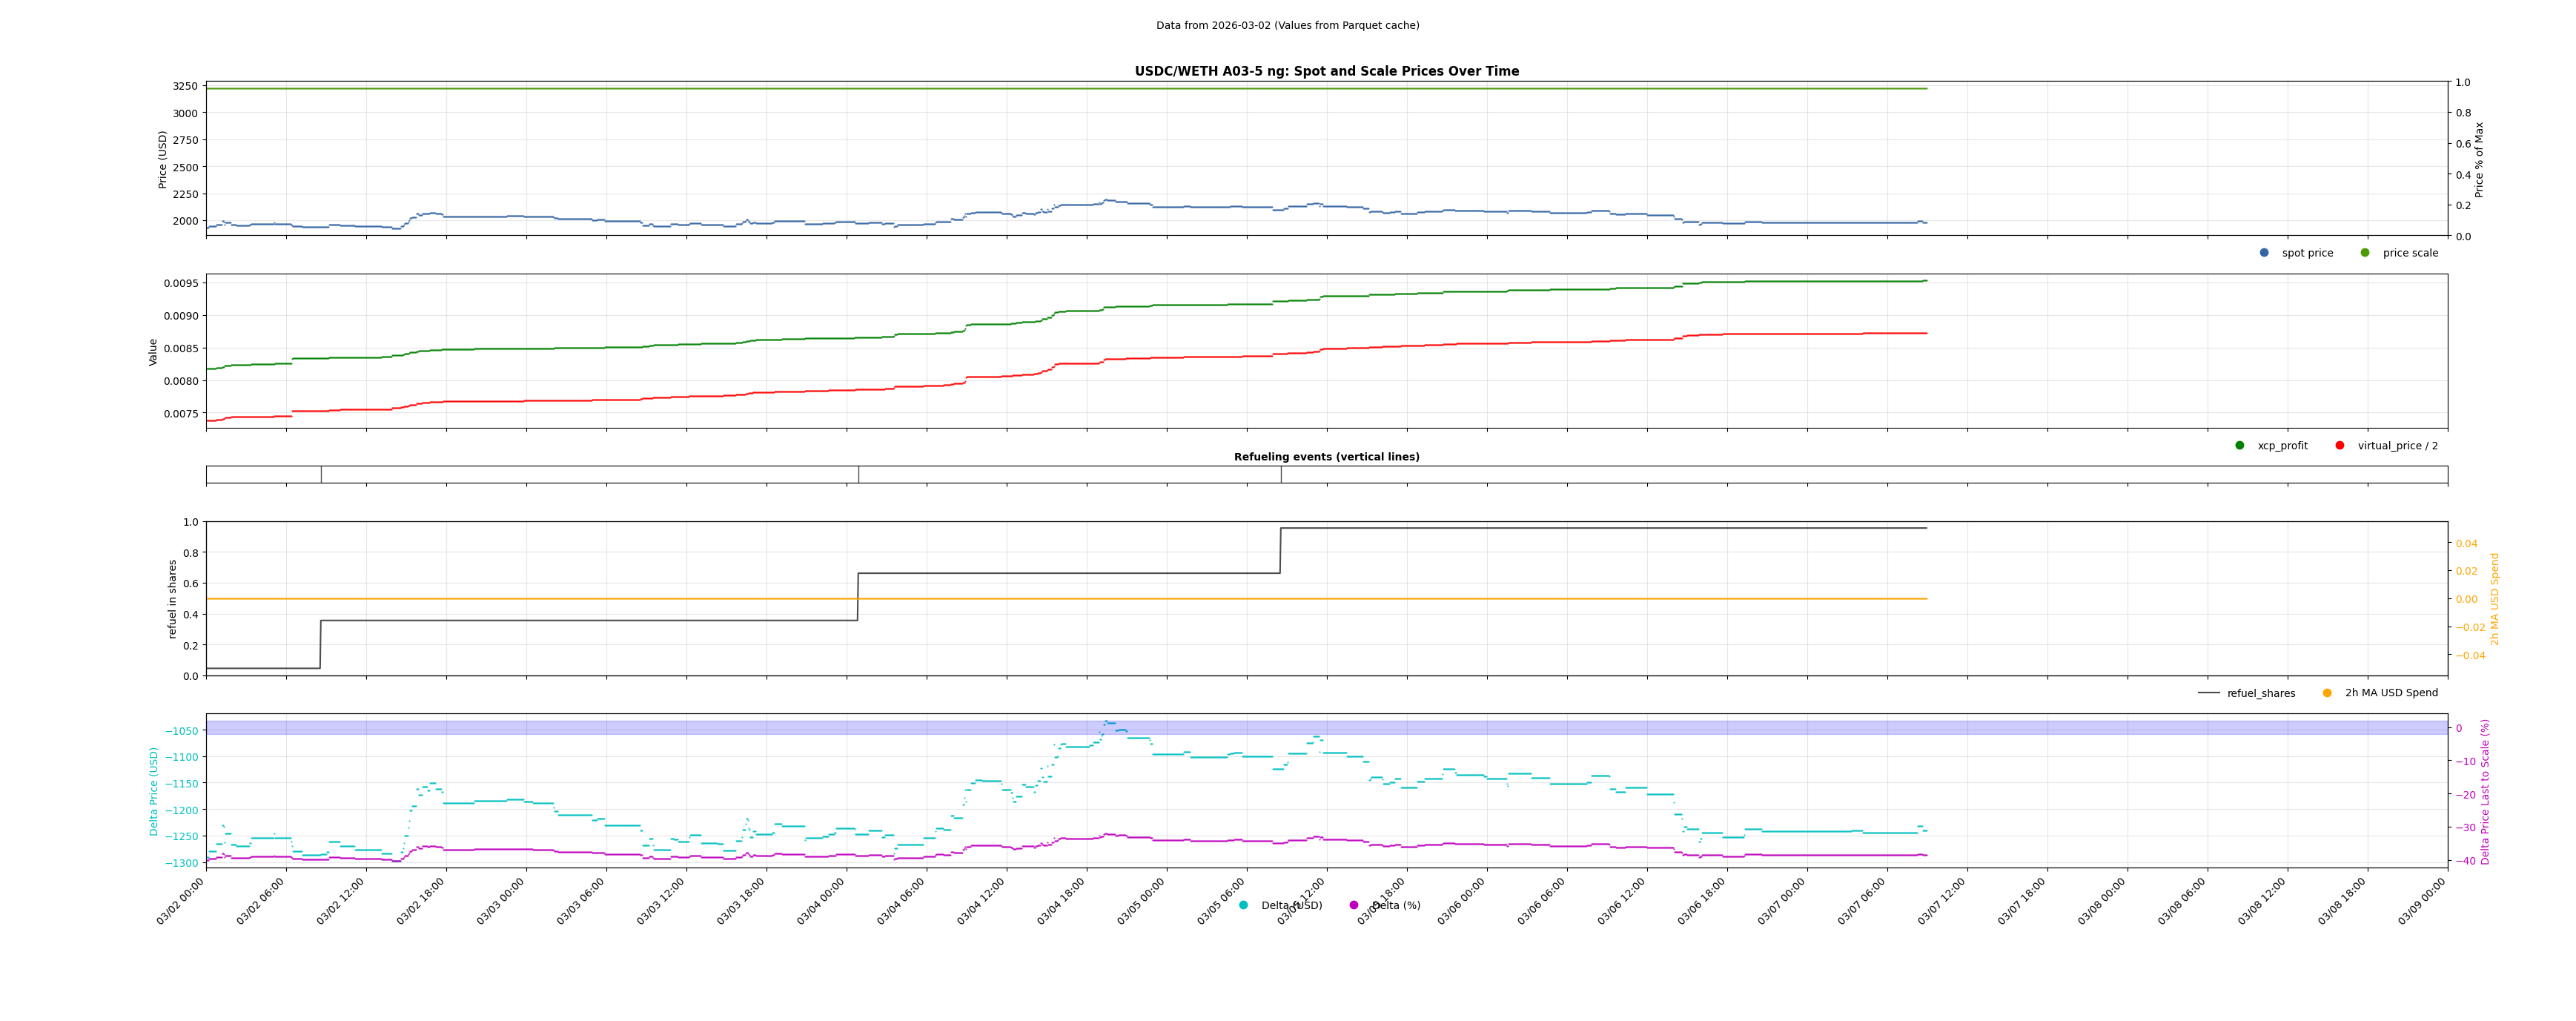The image size is (2576, 1021).
Task: Click the first refueling event vertical line
Action: [x=321, y=475]
